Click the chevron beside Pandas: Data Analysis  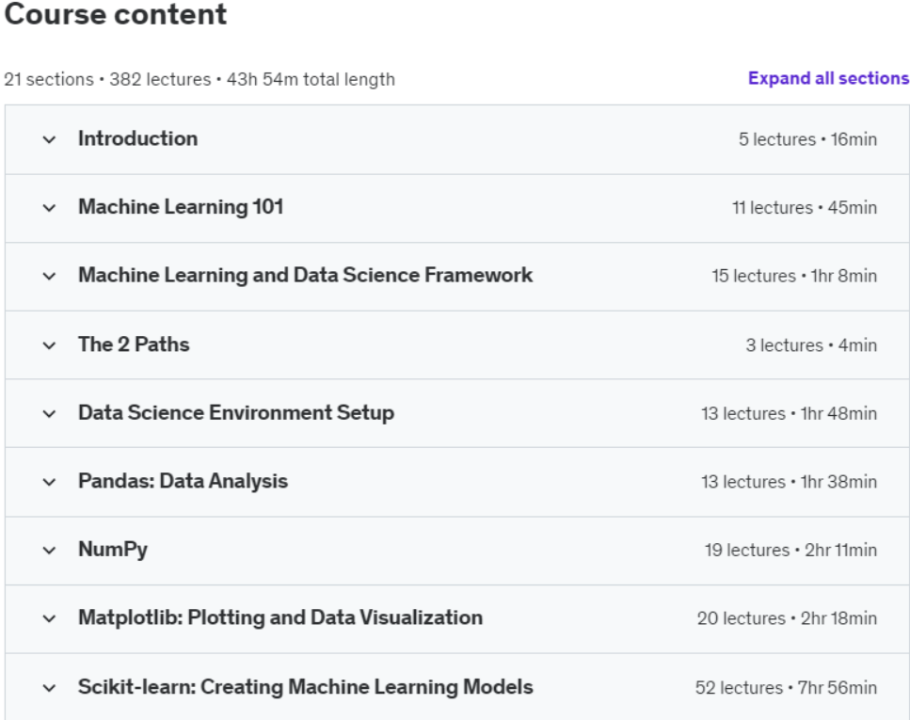pyautogui.click(x=49, y=482)
